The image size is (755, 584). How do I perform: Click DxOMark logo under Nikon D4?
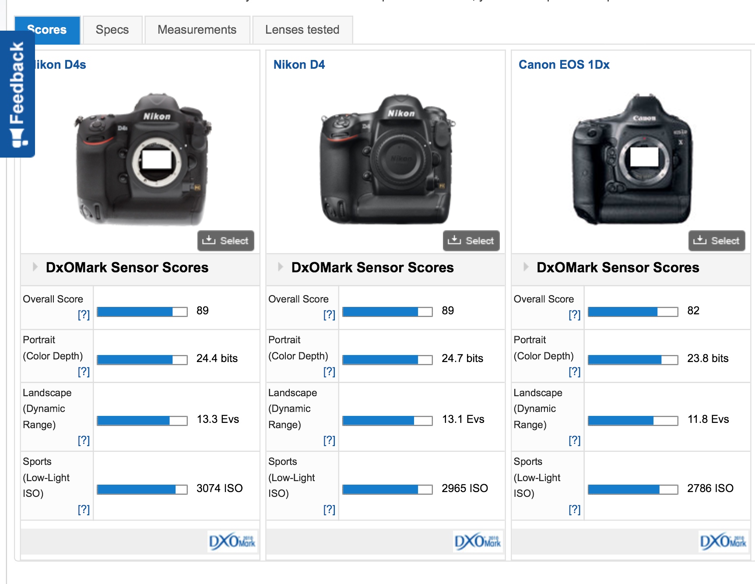[x=478, y=542]
